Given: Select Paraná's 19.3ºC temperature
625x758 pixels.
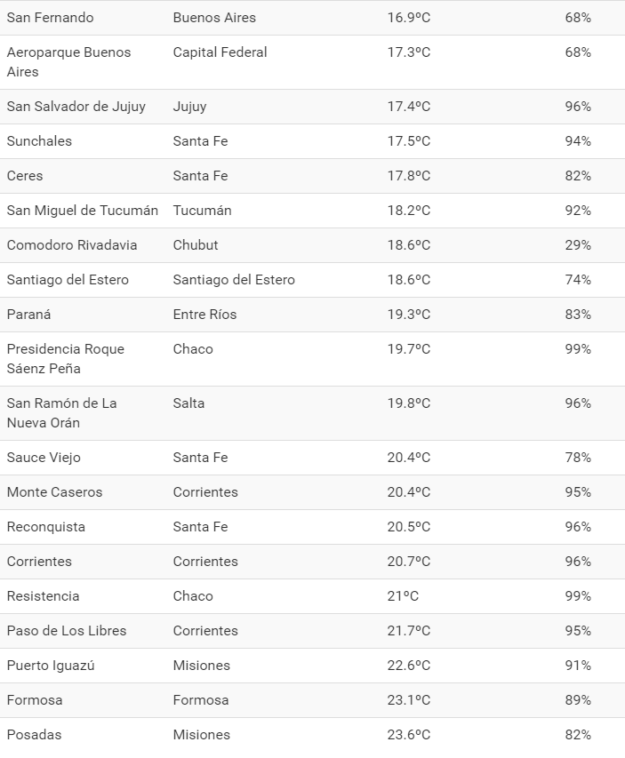Looking at the screenshot, I should pos(408,315).
